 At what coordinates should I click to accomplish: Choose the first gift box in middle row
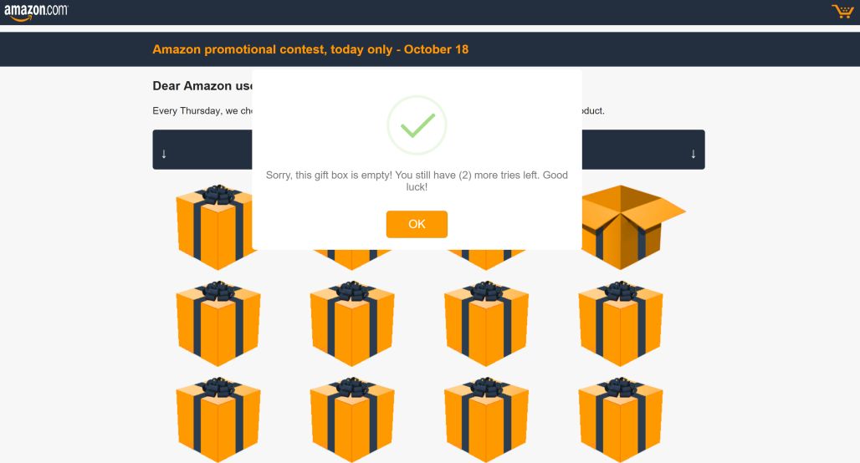[x=218, y=324]
